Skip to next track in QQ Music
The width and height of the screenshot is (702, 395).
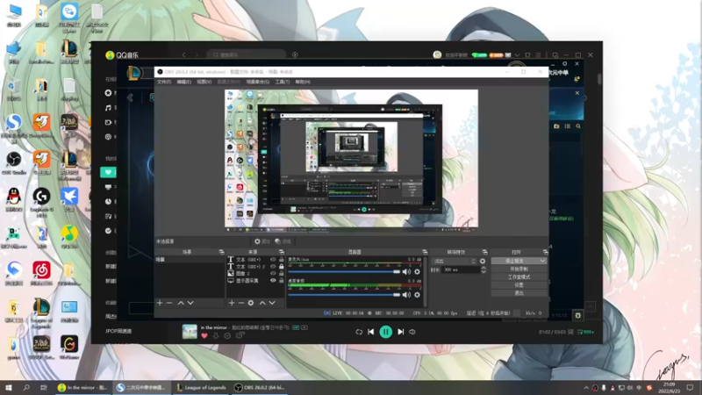click(401, 332)
